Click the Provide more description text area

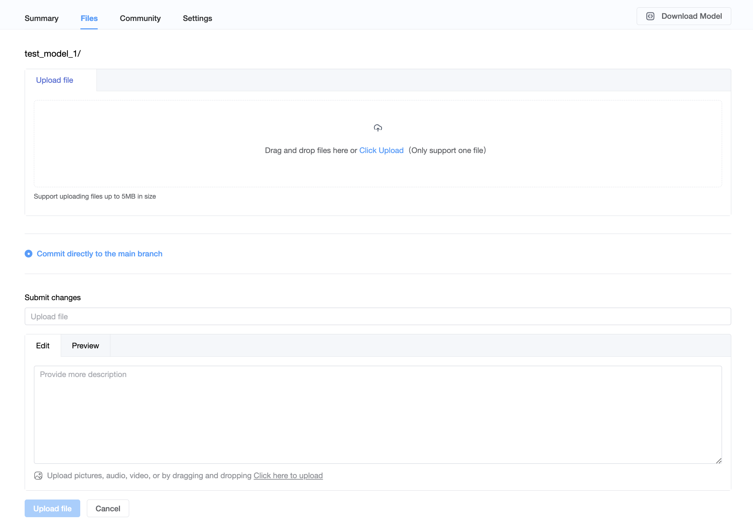[378, 415]
